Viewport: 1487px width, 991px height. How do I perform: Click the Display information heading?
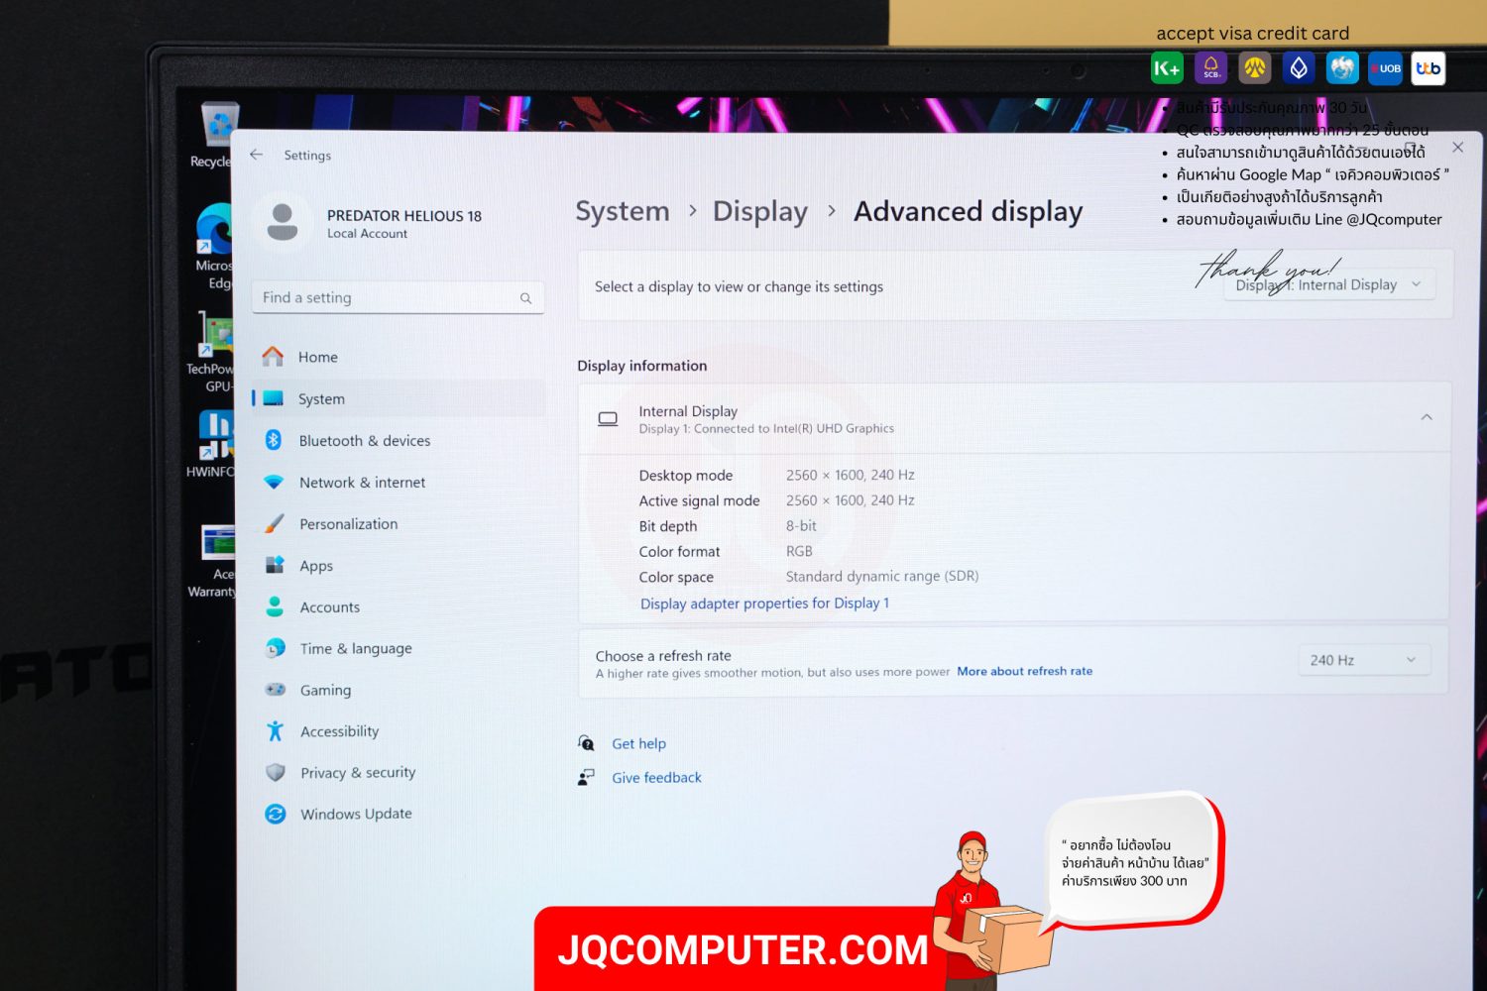642,366
